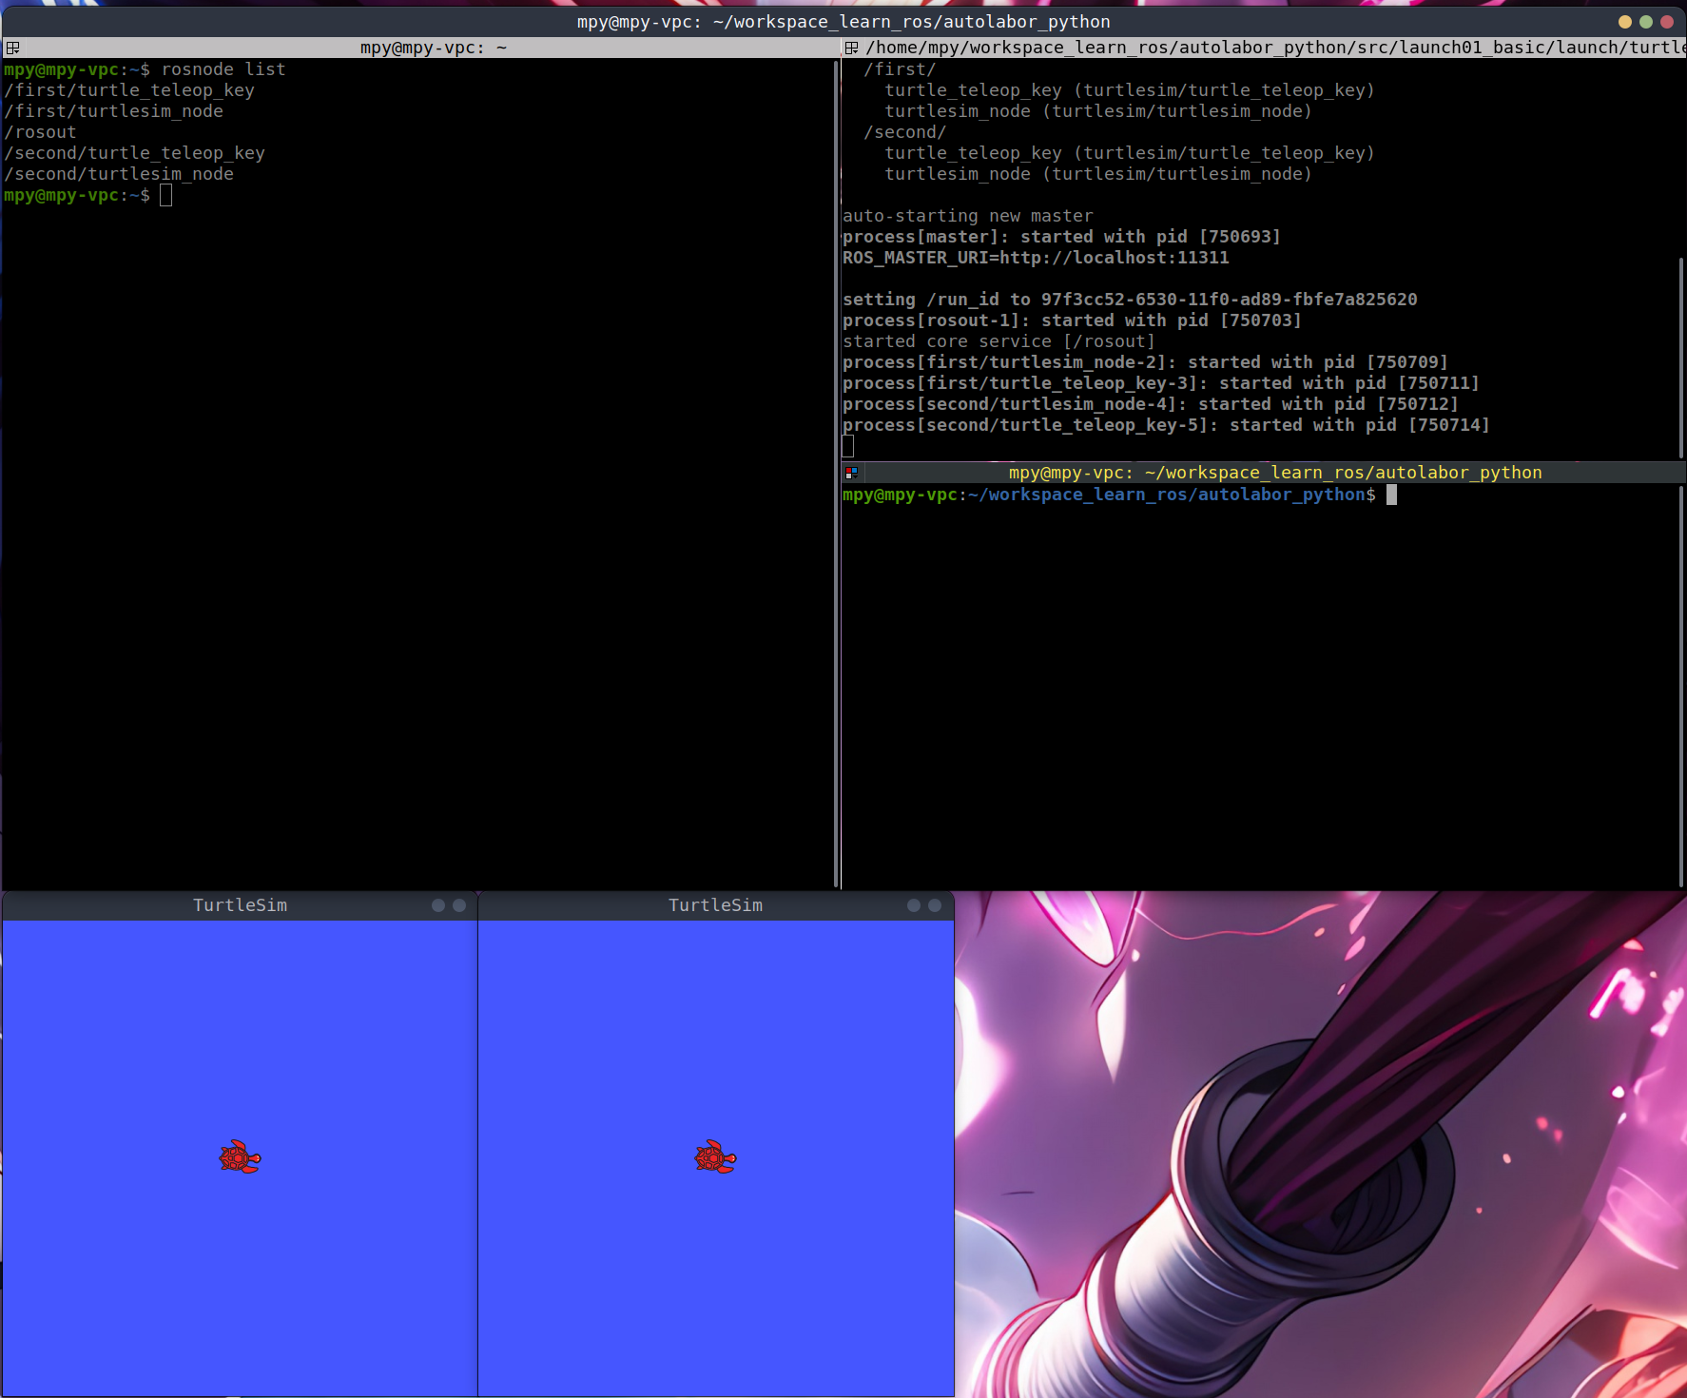
Task: Click the turtle in the right TurtleSim window
Action: click(x=715, y=1157)
